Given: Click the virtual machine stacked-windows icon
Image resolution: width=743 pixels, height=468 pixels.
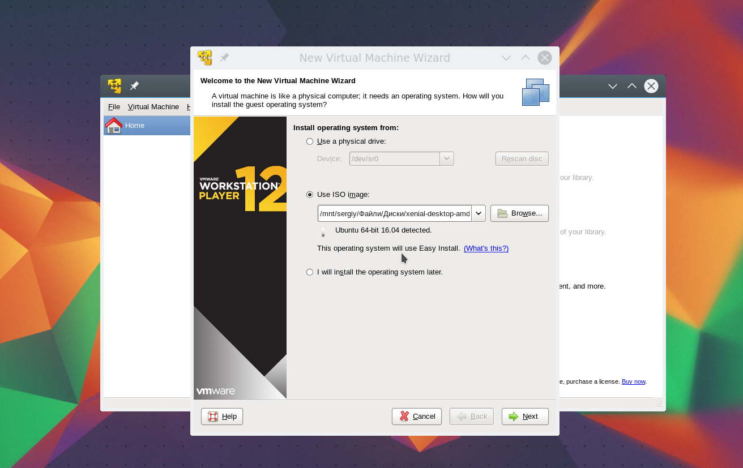Looking at the screenshot, I should tap(535, 92).
